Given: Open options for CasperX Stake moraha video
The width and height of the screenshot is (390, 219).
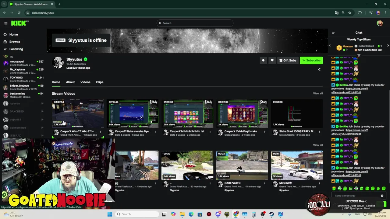Looking at the screenshot, I should pyautogui.click(x=155, y=132).
